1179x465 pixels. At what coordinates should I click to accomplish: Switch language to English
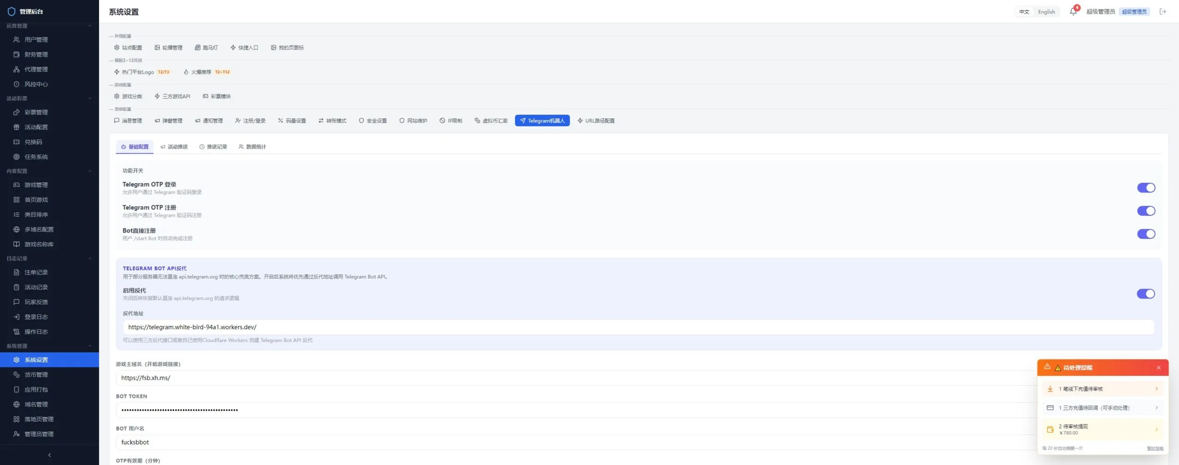coord(1046,12)
